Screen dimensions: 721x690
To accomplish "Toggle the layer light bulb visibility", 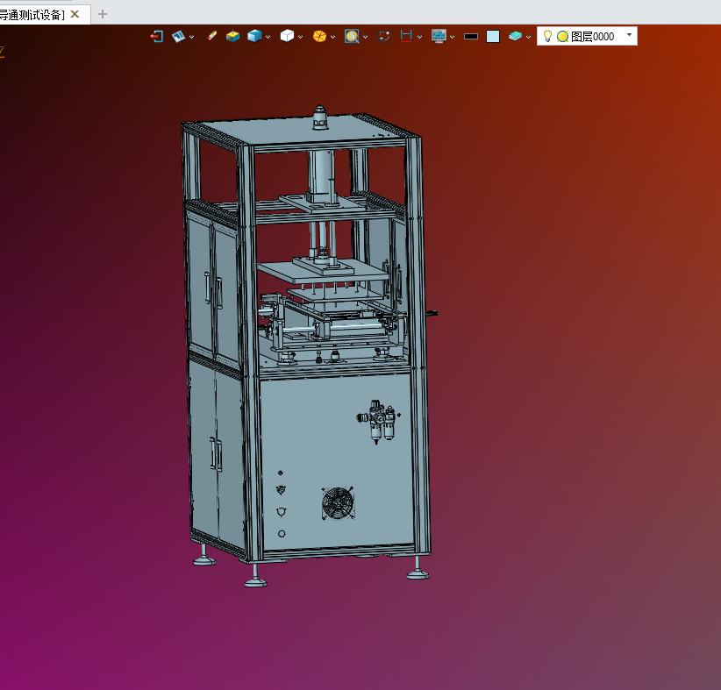I will pos(547,36).
